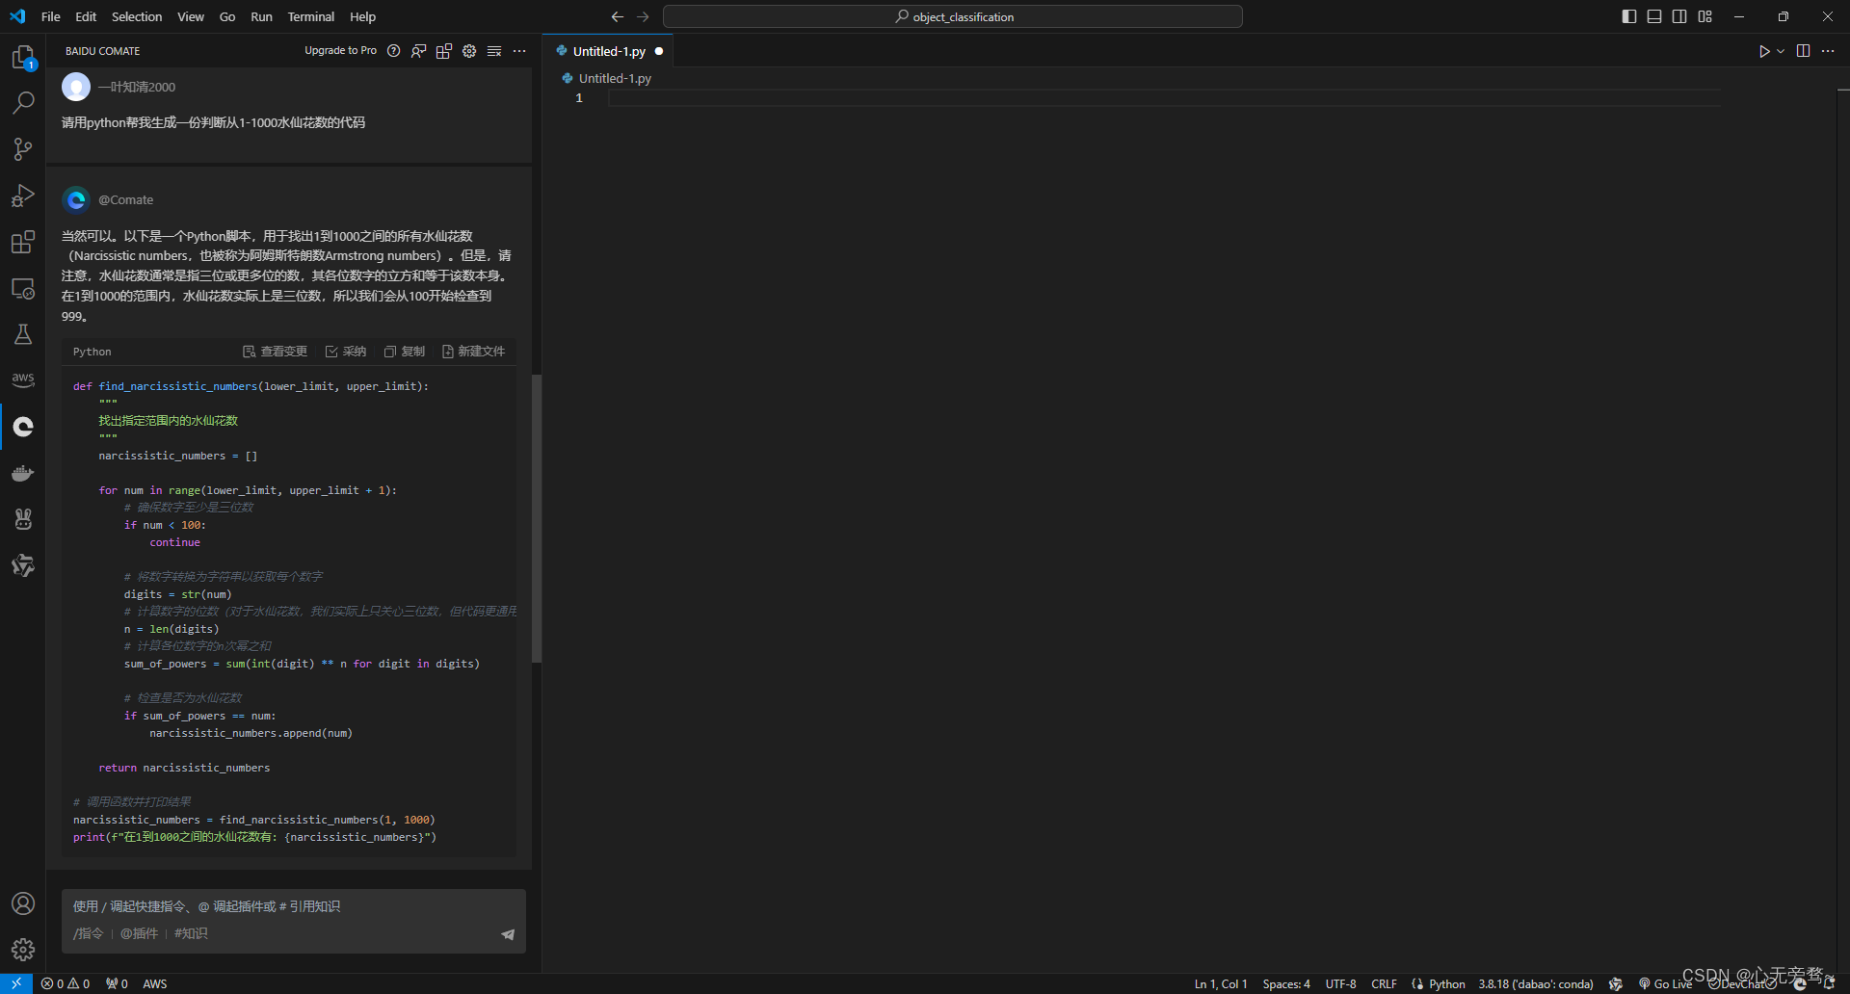Open the Run and Debug view
Viewport: 1850px width, 994px height.
[x=23, y=196]
